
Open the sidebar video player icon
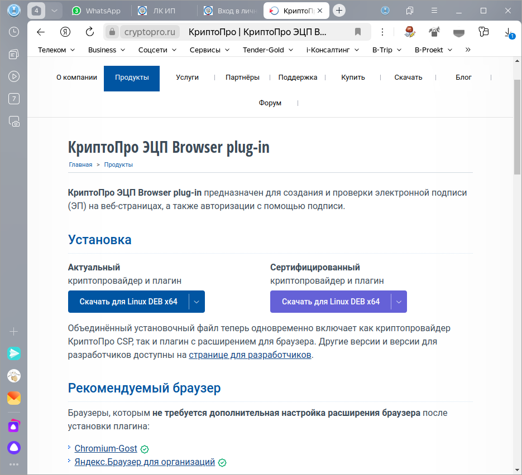point(13,76)
